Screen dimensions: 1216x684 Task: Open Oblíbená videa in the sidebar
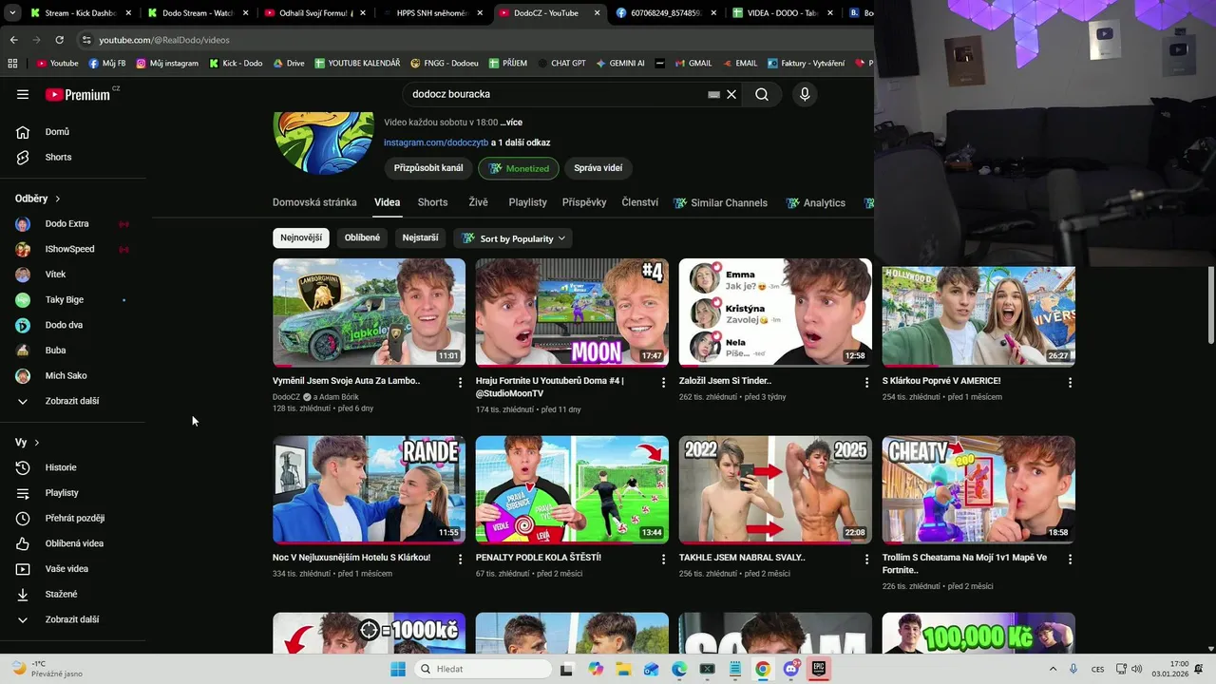[x=72, y=543]
